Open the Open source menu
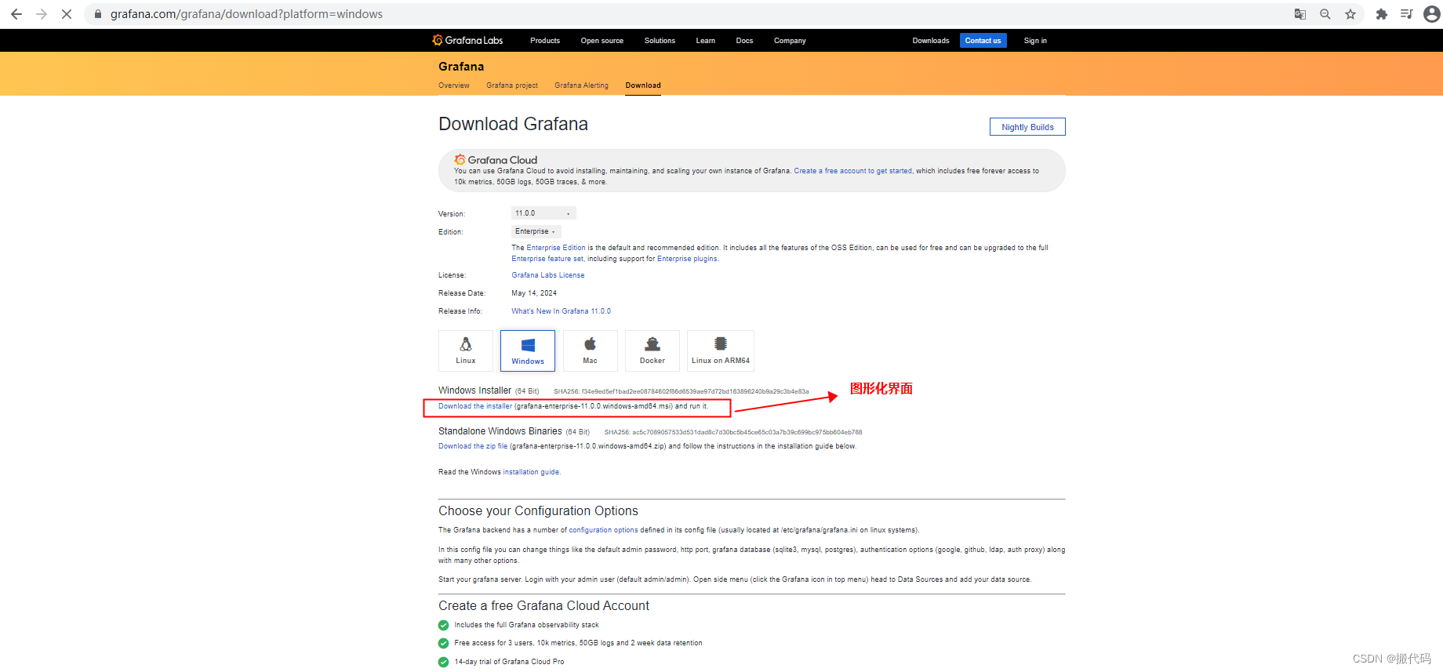Viewport: 1443px width, 672px height. pos(602,41)
